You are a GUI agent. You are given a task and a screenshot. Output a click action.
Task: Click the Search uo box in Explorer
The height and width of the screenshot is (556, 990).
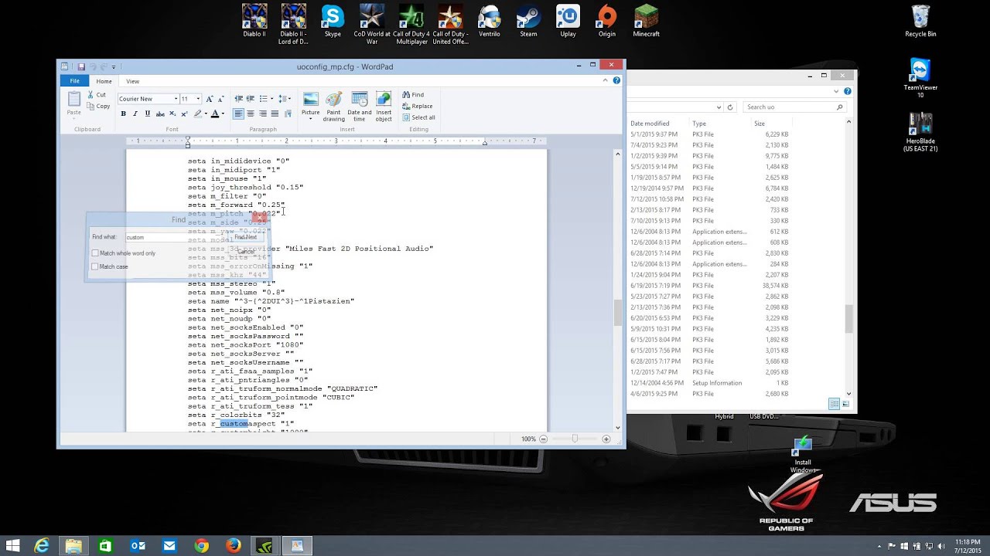click(794, 107)
